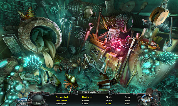Click 'Helmet' in item list
Screen dimensions: 178x106
pos(85,100)
